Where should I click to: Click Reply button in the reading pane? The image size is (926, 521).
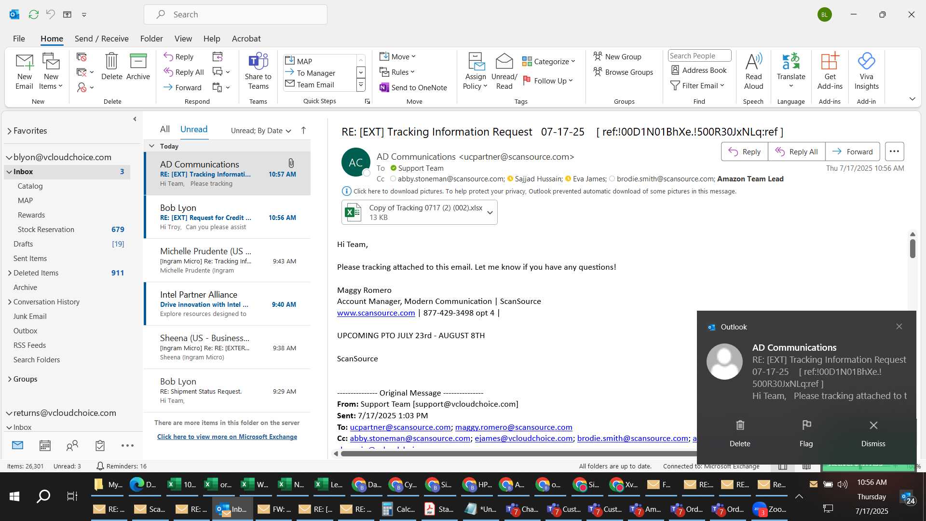coord(744,151)
